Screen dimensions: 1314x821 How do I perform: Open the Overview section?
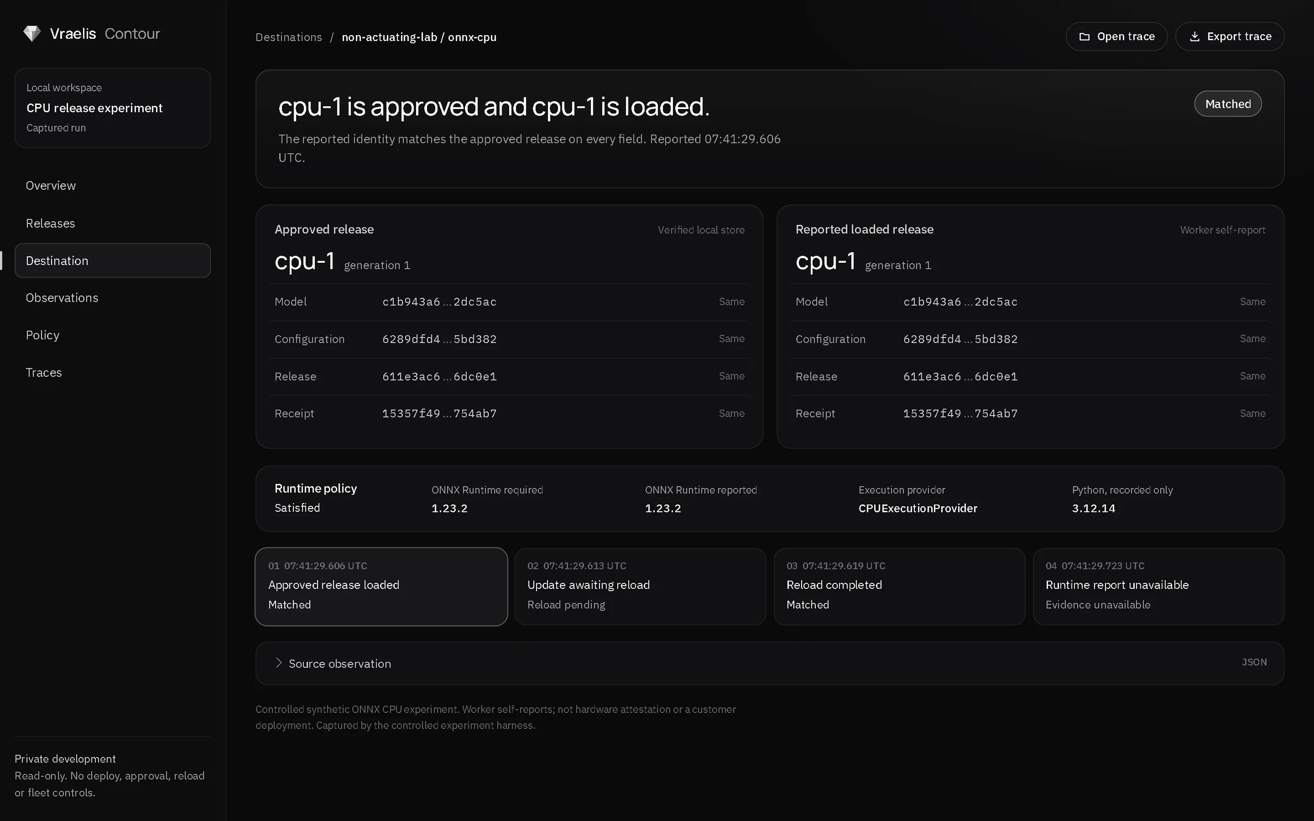(113, 186)
